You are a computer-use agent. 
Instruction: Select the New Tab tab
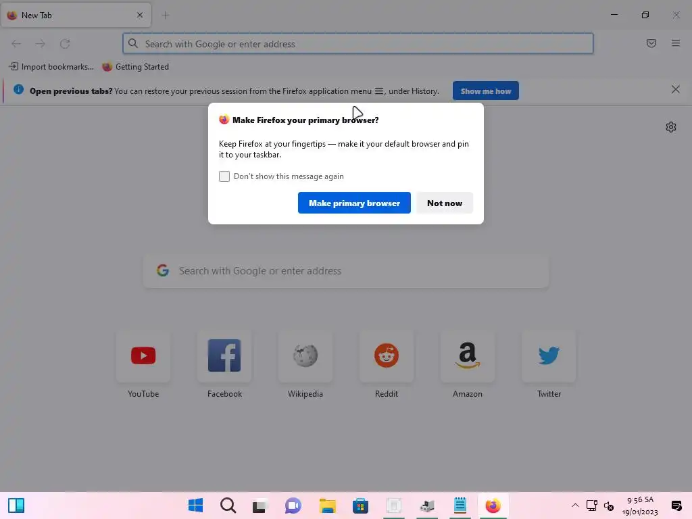pos(76,15)
